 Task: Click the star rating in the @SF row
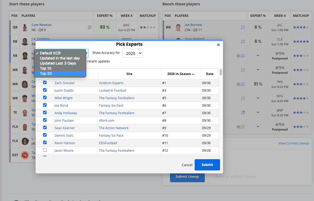tap(301, 113)
